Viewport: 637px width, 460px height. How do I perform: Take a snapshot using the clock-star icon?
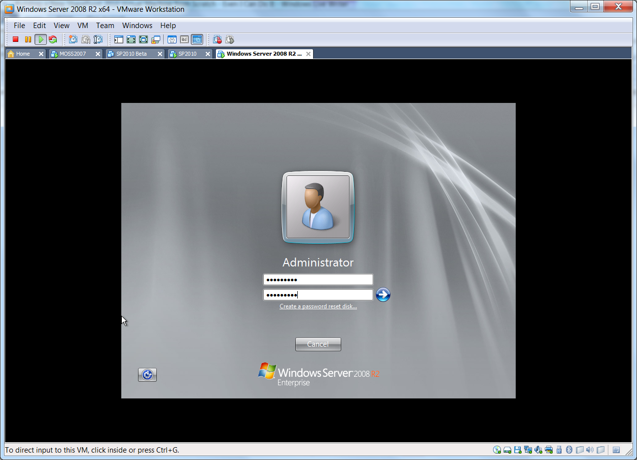[73, 39]
